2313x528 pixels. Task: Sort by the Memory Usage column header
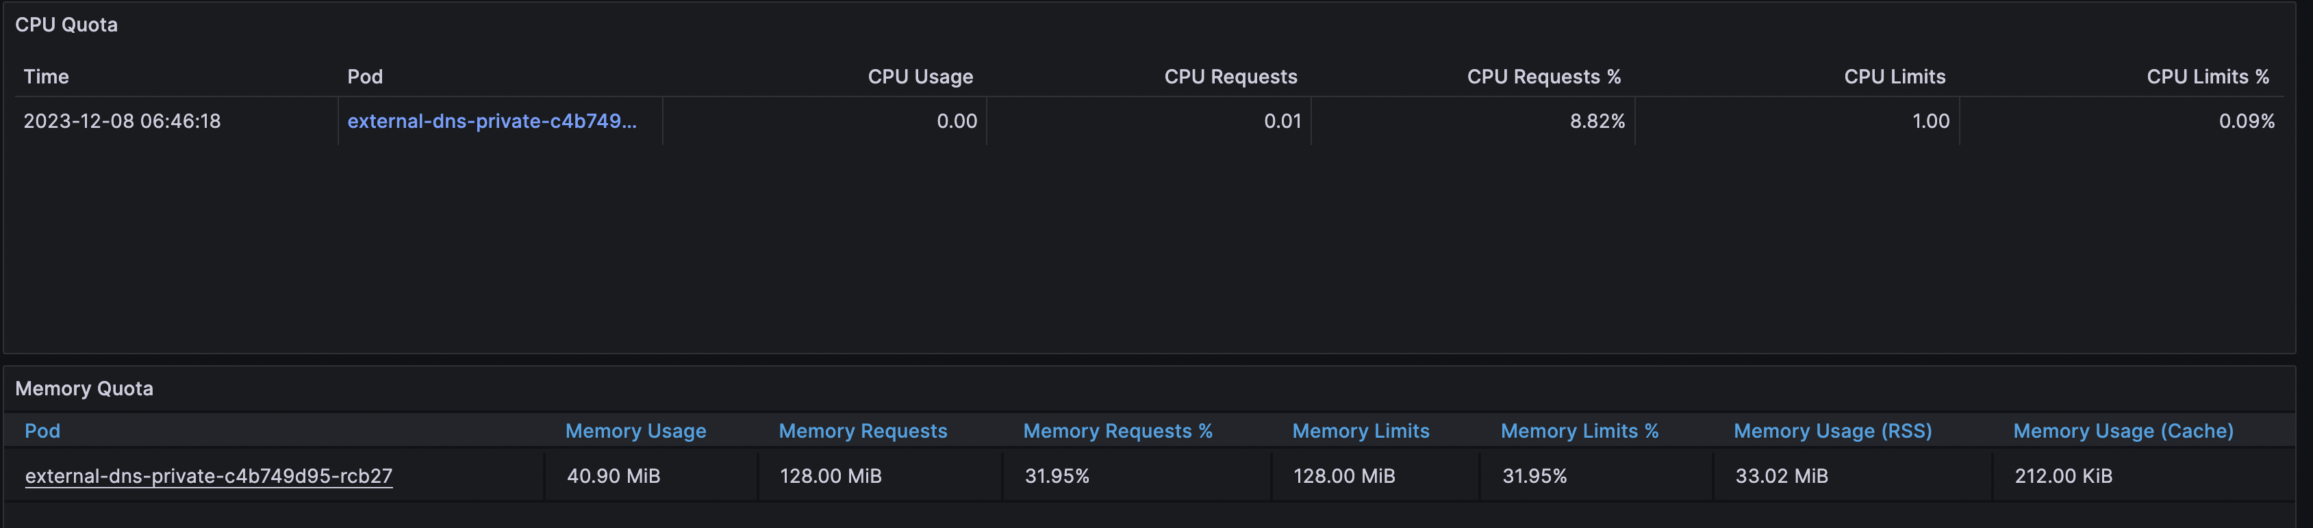[x=635, y=431]
